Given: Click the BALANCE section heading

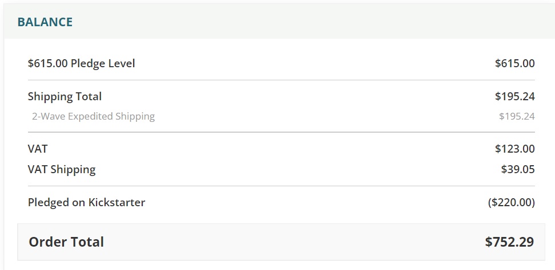Looking at the screenshot, I should 45,22.
